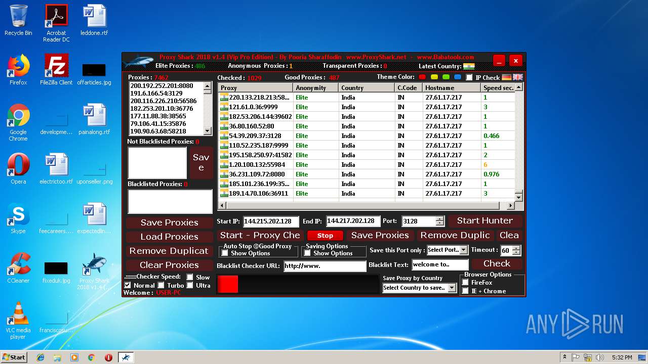This screenshot has height=364, width=648.
Task: Tick the Saving Options Show Options checkbox
Action: point(307,253)
